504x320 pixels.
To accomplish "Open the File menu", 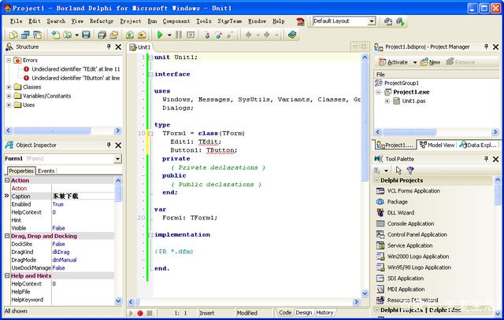I will [16, 21].
